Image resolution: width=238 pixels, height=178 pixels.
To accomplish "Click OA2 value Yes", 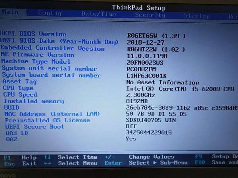I will pyautogui.click(x=131, y=138).
